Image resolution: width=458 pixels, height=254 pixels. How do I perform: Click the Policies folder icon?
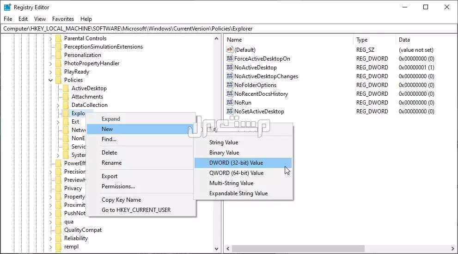tap(58, 80)
